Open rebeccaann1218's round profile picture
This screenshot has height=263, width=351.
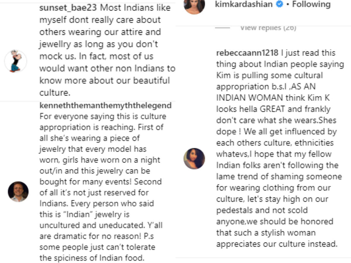pos(194,158)
